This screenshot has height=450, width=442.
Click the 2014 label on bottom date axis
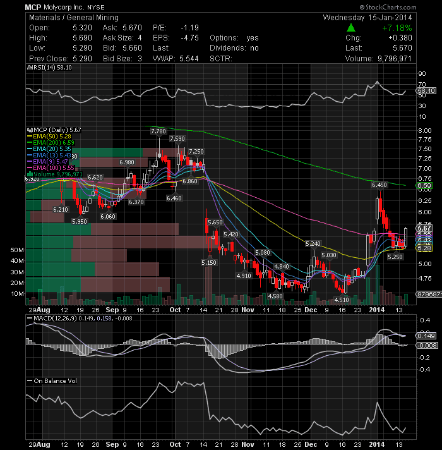tap(376, 444)
